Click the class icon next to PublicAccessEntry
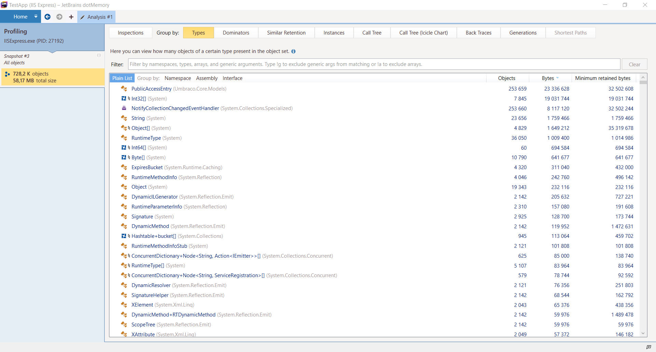656x352 pixels. tap(124, 89)
